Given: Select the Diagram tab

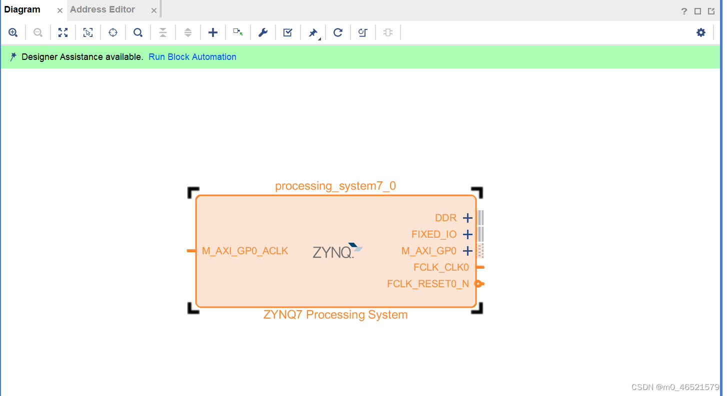Looking at the screenshot, I should [x=22, y=9].
